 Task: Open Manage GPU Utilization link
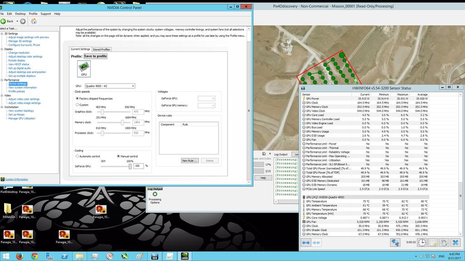[x=22, y=118]
